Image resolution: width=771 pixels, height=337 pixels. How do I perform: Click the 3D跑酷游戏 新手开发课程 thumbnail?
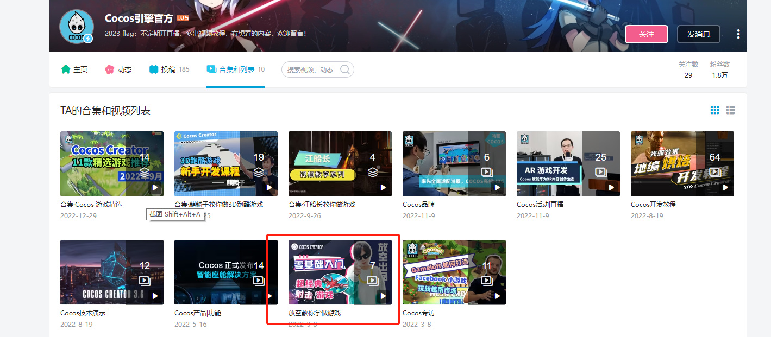[226, 163]
